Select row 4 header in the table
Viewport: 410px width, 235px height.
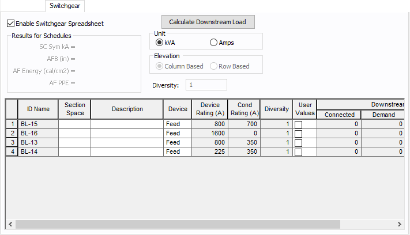point(12,151)
